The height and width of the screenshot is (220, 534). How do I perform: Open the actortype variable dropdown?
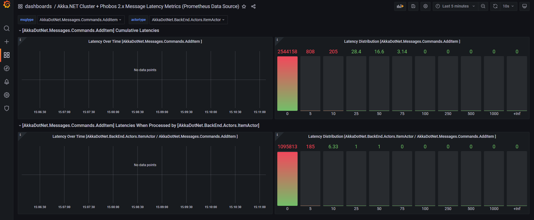tap(188, 20)
